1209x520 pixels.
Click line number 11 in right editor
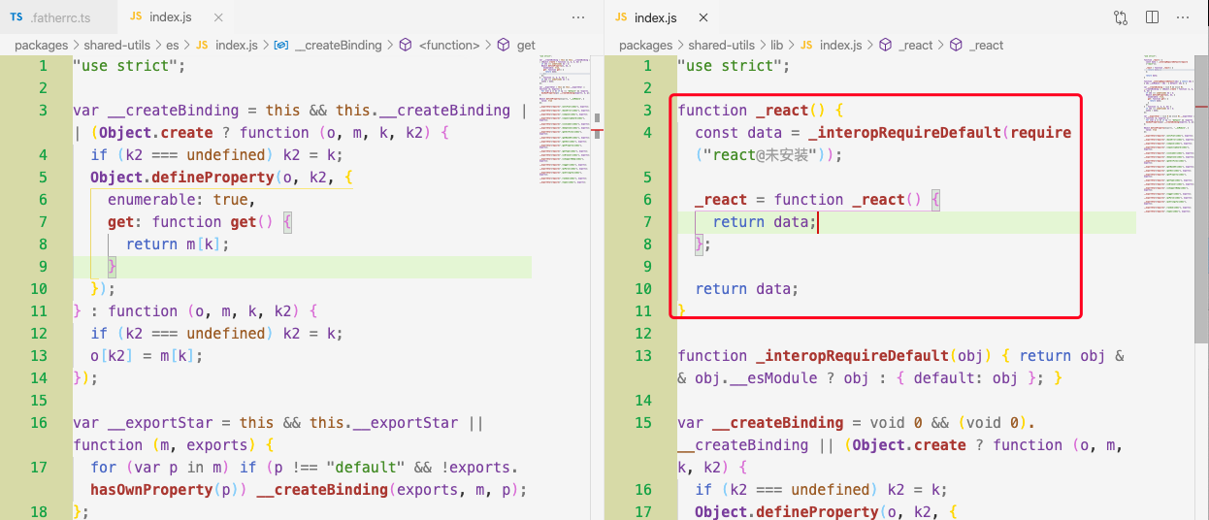(643, 310)
